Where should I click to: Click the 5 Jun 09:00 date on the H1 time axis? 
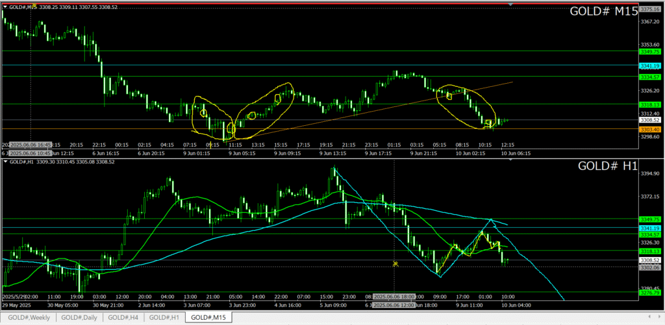(334, 305)
